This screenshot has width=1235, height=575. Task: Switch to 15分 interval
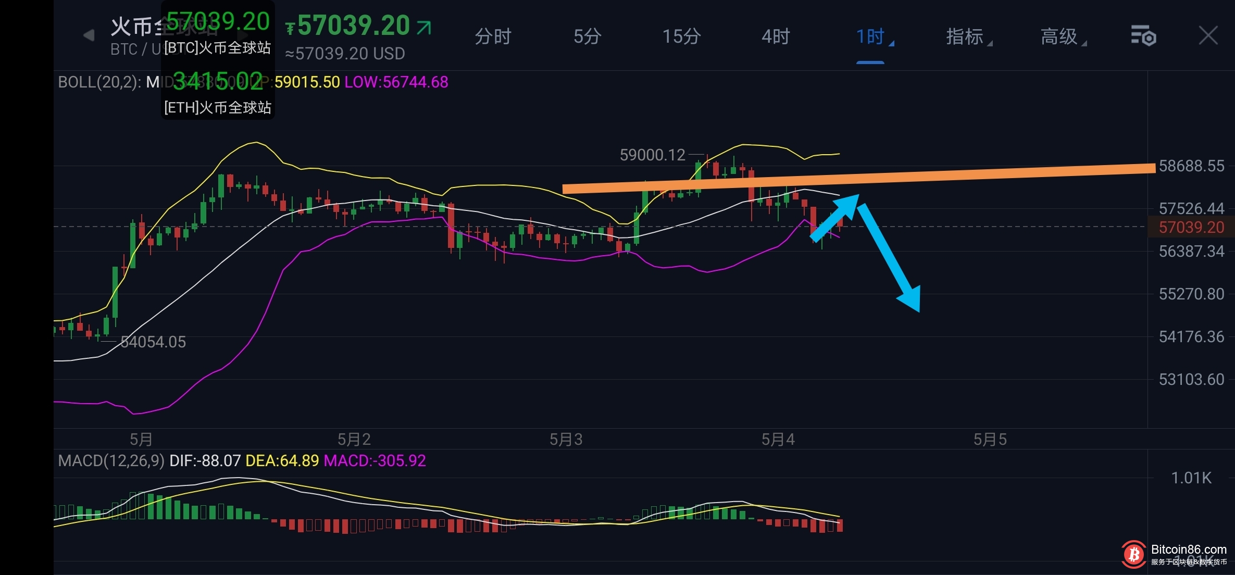point(681,36)
